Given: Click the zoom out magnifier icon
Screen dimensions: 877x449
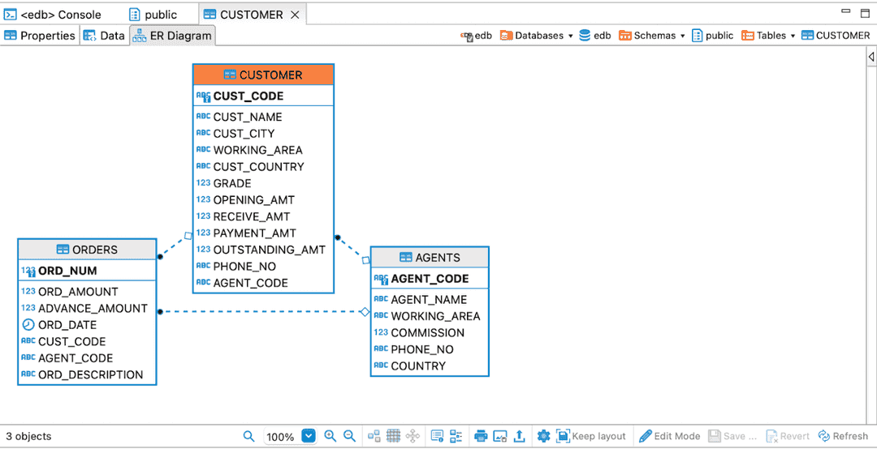Looking at the screenshot, I should (x=349, y=436).
